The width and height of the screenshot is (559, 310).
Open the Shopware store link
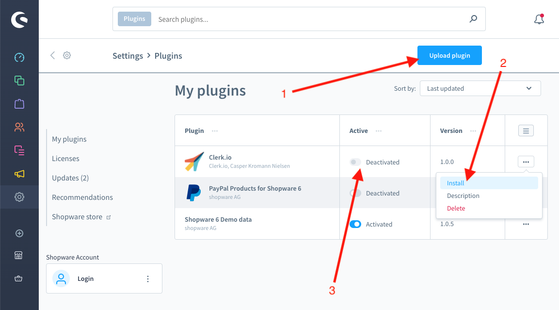pyautogui.click(x=77, y=217)
